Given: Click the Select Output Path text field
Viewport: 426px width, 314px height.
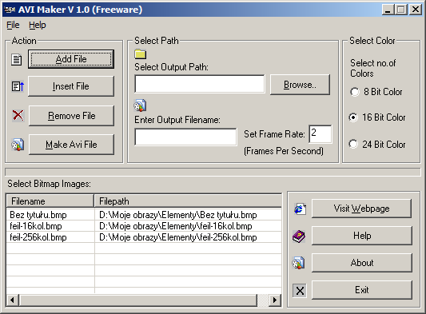Looking at the screenshot, I should click(200, 84).
